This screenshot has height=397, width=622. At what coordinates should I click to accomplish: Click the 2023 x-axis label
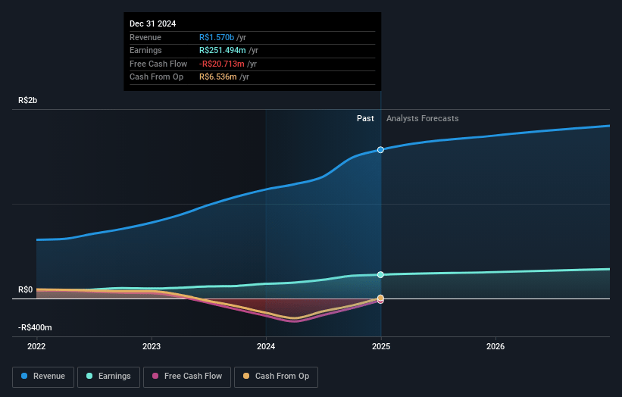coord(152,346)
